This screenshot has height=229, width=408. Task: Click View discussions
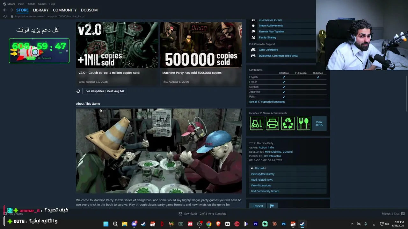261,185
